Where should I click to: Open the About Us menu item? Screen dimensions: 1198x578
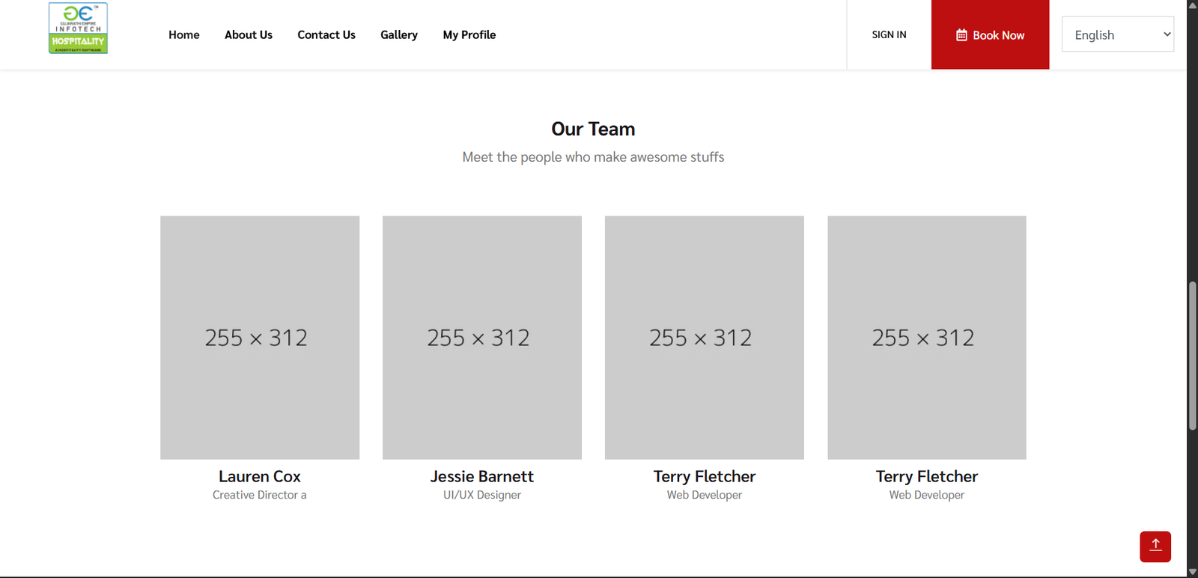point(248,34)
